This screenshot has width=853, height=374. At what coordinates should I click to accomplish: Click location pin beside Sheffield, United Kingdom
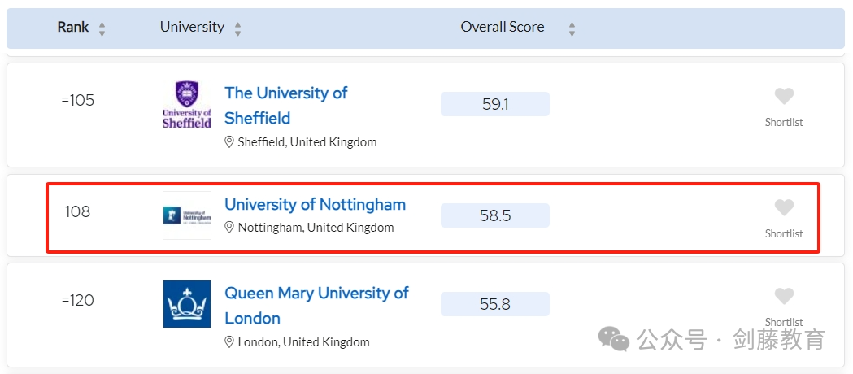pyautogui.click(x=229, y=142)
